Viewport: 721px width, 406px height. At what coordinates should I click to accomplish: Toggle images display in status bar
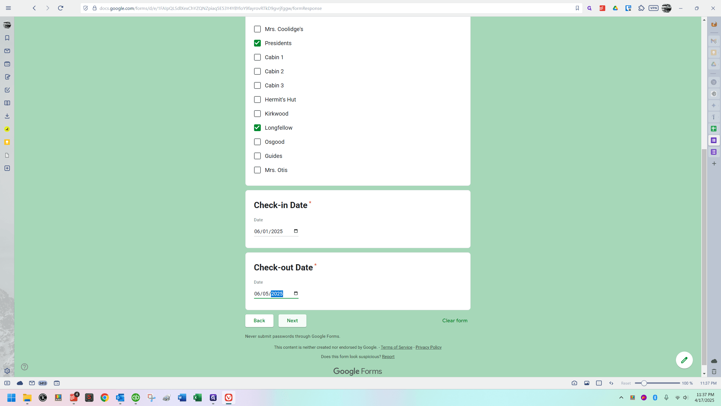(587, 383)
